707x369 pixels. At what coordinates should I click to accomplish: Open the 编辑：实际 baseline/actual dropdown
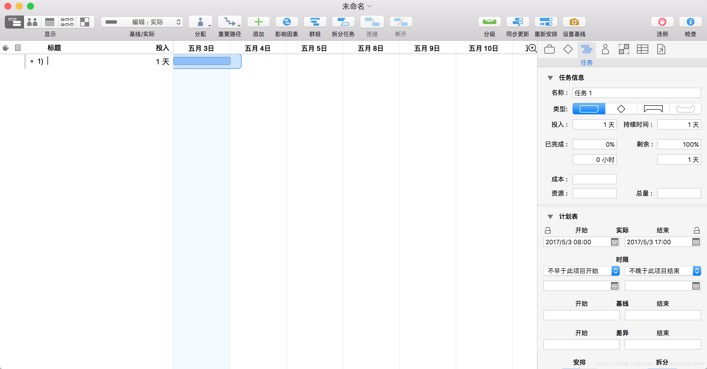[x=142, y=22]
